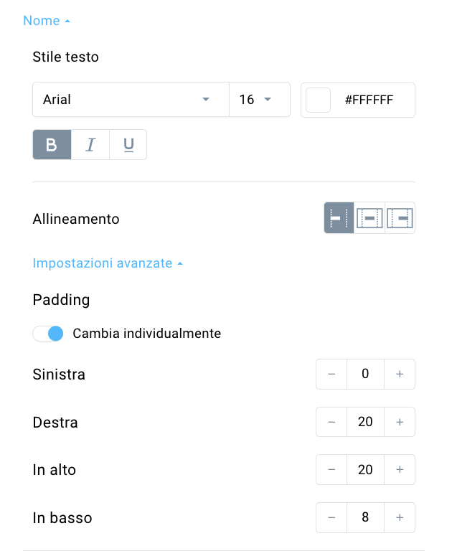Toggle underline text formatting
This screenshot has width=452, height=551.
click(128, 144)
